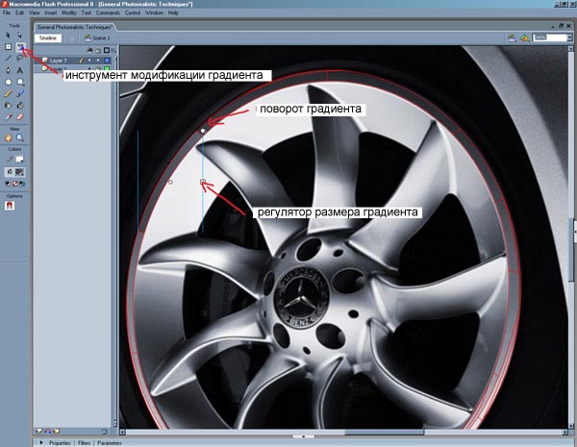Click the gradient rotation handle on stage
This screenshot has width=577, height=447.
click(203, 130)
